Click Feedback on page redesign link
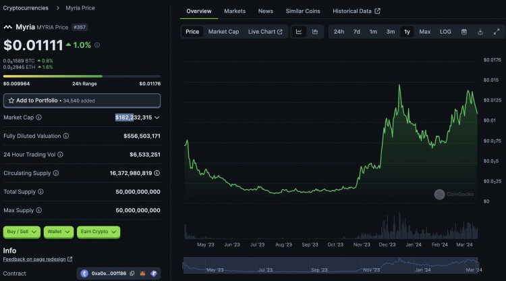 coord(37,259)
